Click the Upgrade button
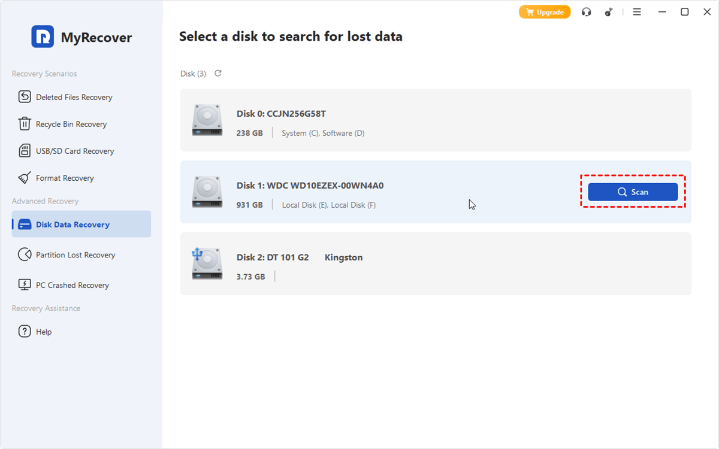The image size is (719, 449). pos(545,12)
